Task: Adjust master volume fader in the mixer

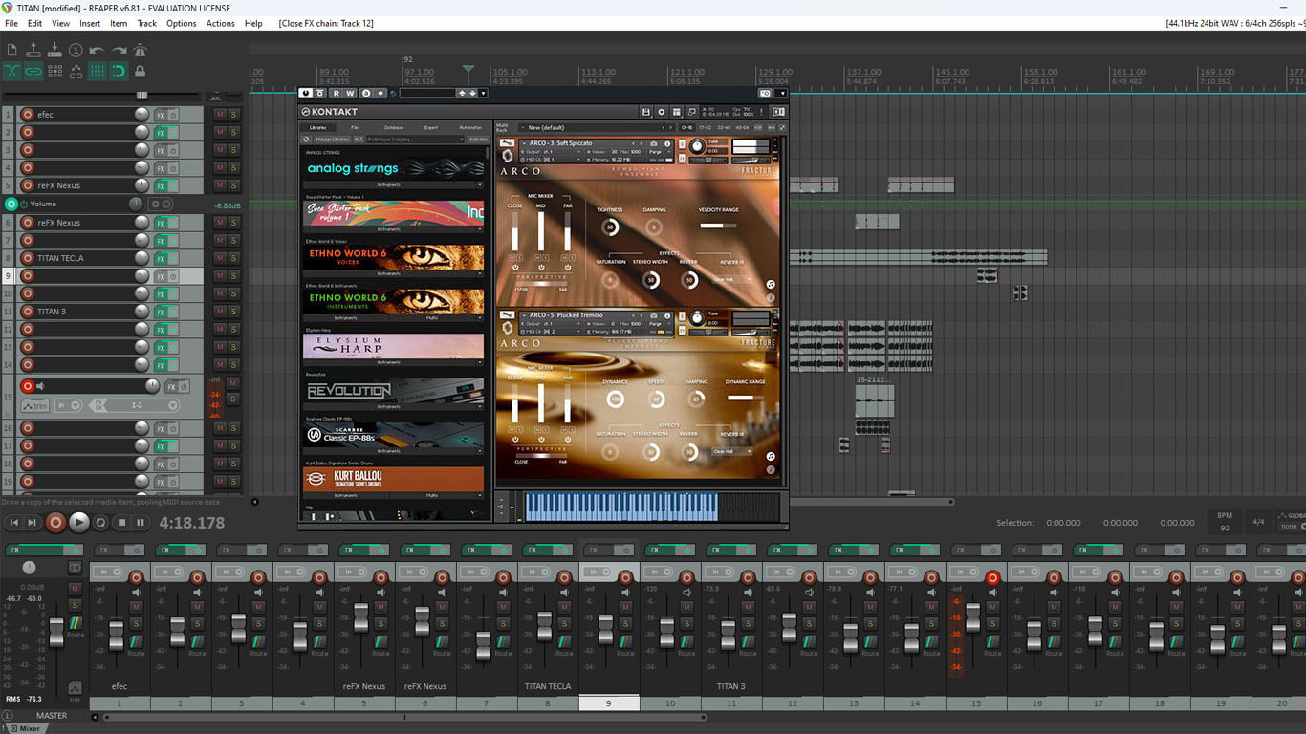Action: point(56,631)
